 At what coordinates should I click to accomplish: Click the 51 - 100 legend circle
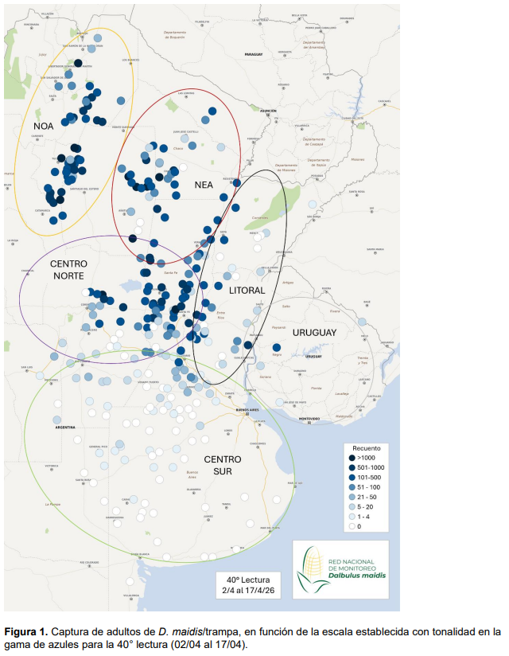(352, 487)
